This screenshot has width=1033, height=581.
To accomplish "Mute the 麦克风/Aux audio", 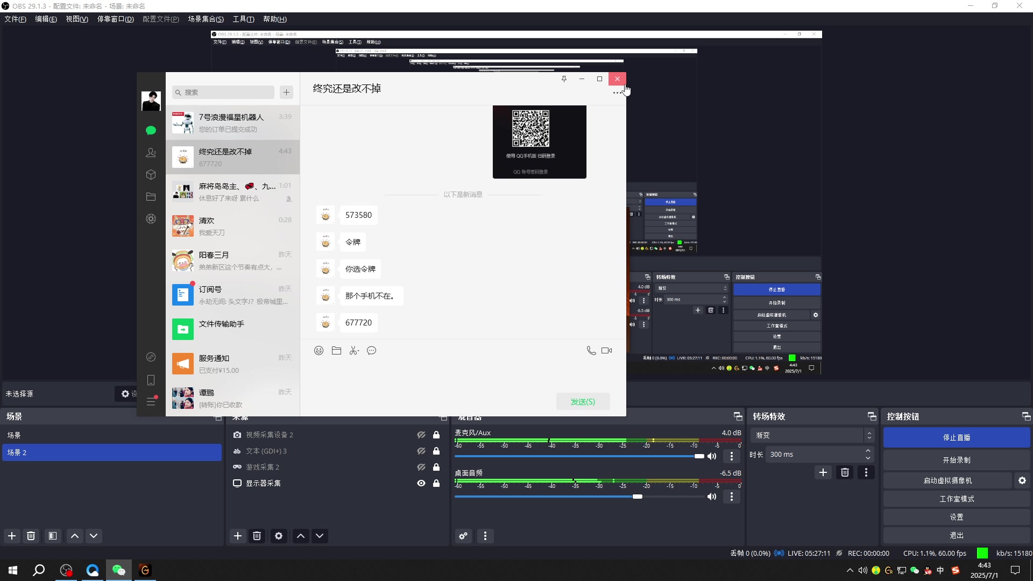I will point(712,456).
